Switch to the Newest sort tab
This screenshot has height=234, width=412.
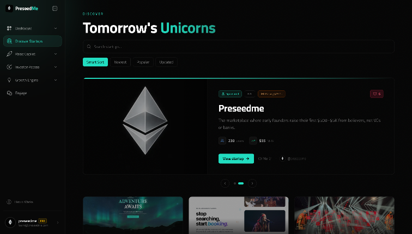(x=120, y=62)
